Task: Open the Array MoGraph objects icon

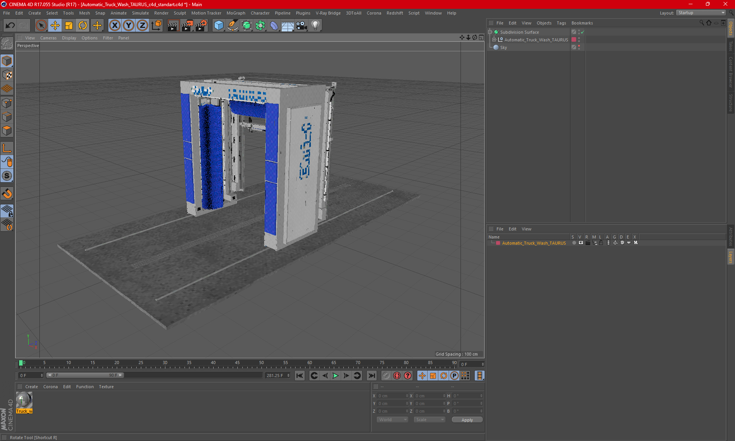Action: [x=260, y=26]
